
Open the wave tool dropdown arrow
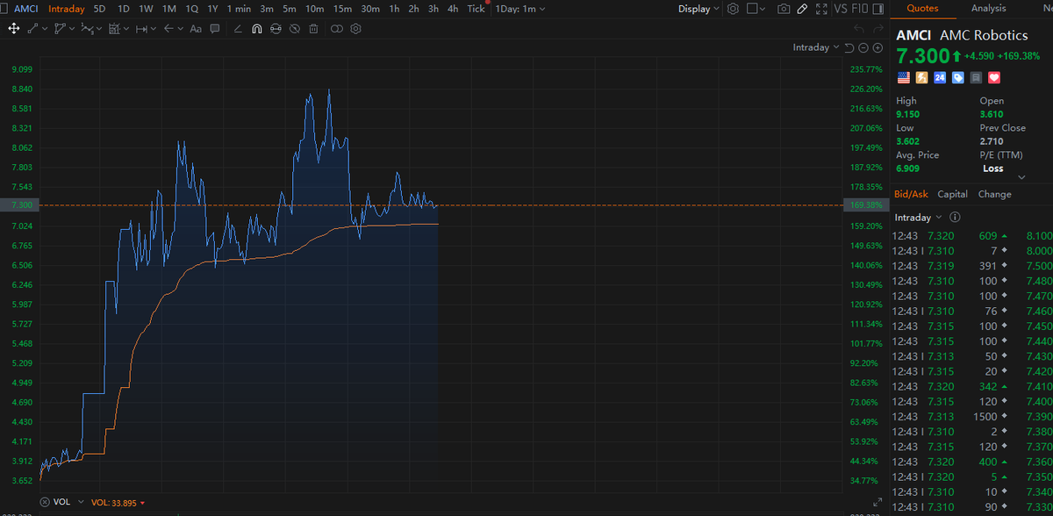pyautogui.click(x=99, y=28)
